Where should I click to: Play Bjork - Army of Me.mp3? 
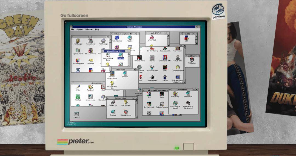[175, 105]
